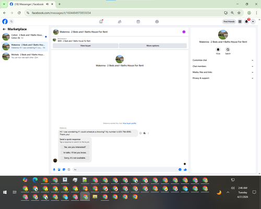
Task: Open the Home feed icon
Action: click(101, 21)
